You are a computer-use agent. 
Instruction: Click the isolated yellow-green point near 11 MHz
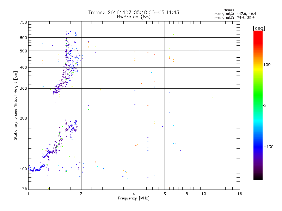pyautogui.click(x=212, y=97)
